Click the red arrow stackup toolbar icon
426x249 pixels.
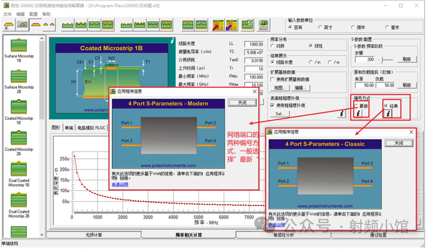point(218,25)
